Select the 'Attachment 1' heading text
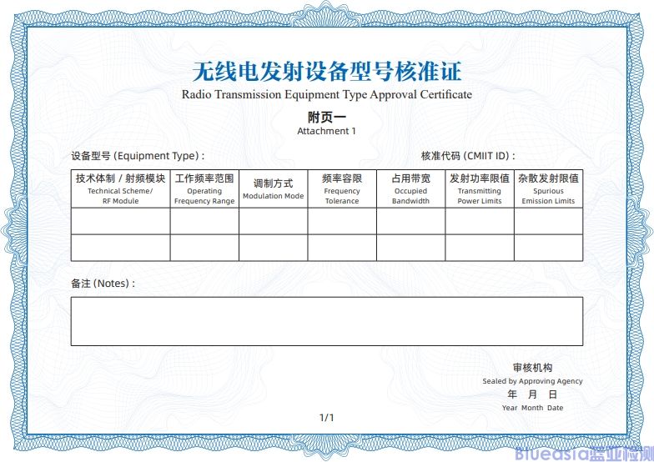The image size is (654, 462). 326,131
